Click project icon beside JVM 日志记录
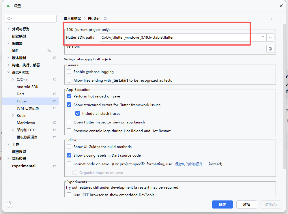Screen dimensions: 288x214 click(55, 108)
